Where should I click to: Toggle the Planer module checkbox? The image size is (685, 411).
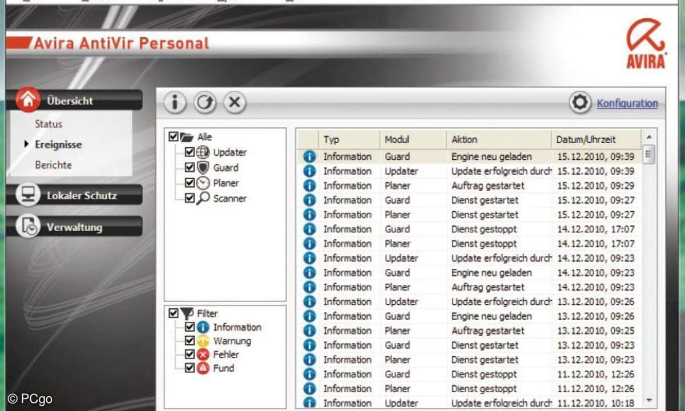coord(190,183)
